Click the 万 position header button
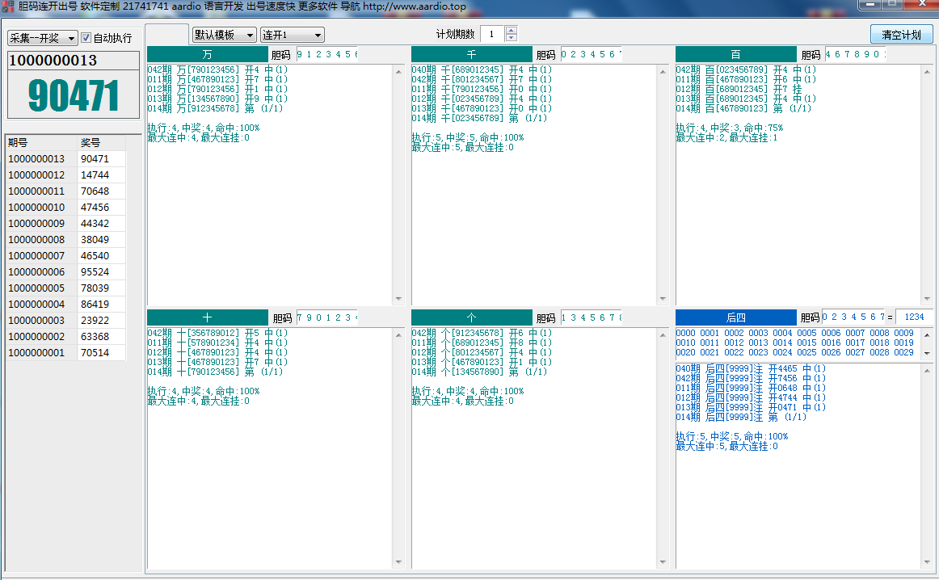Image resolution: width=939 pixels, height=580 pixels. pos(207,54)
